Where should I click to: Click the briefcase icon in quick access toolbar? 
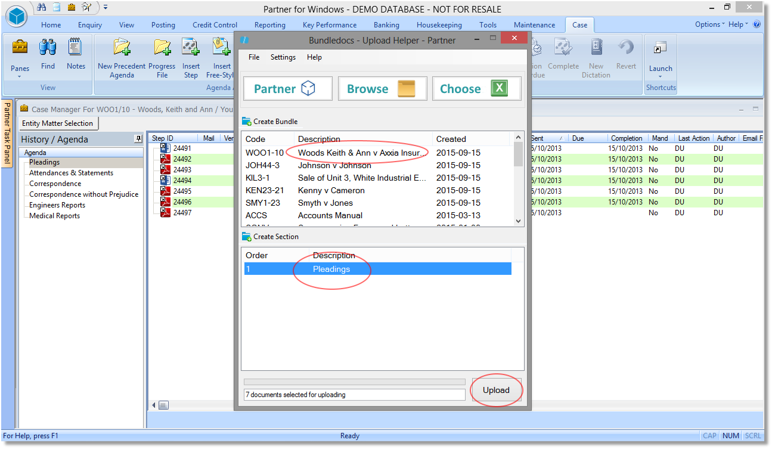(72, 7)
